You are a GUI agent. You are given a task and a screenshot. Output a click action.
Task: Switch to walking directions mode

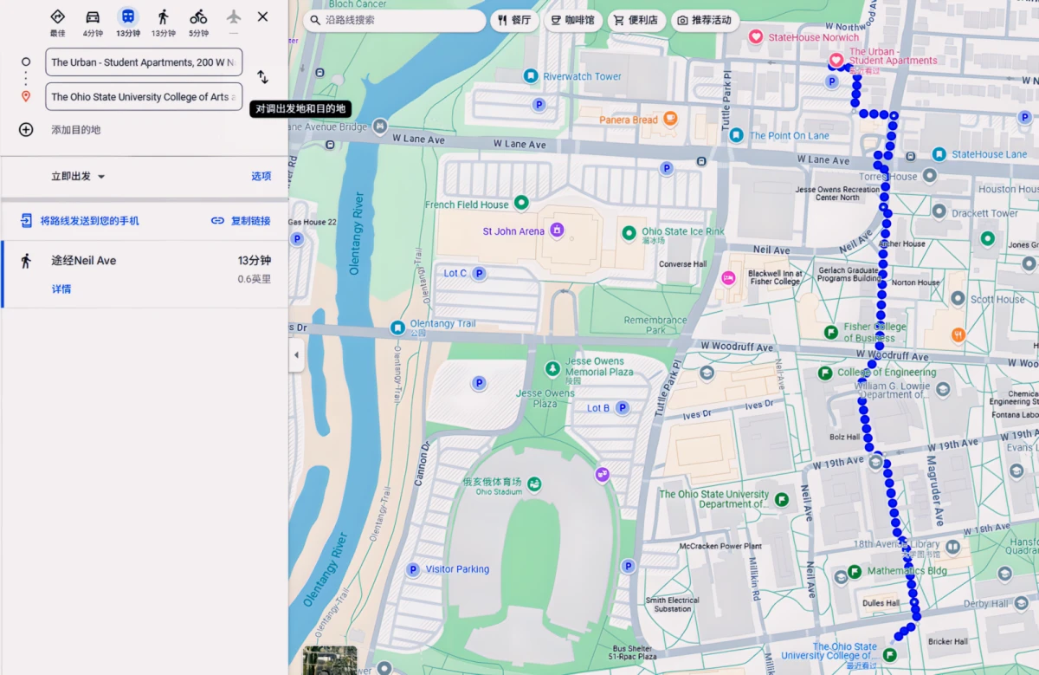point(163,22)
